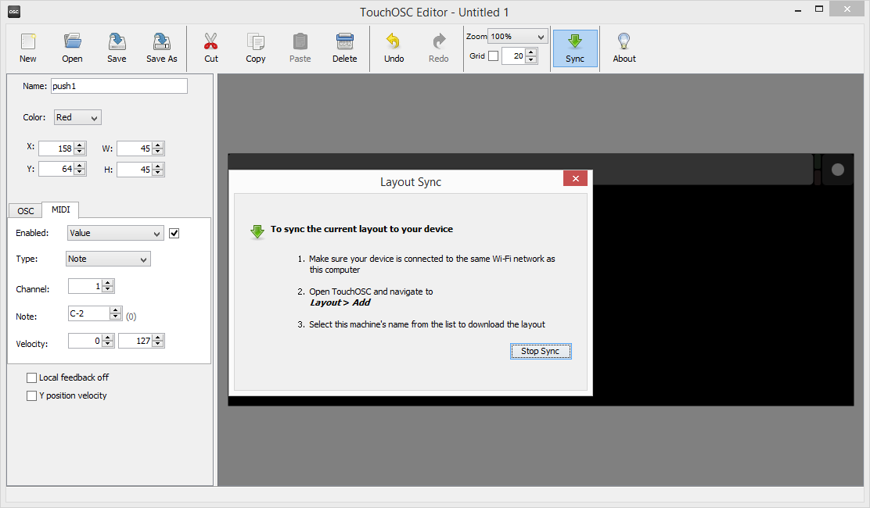Open the MIDI Type dropdown showing Note
The width and height of the screenshot is (870, 508).
109,259
